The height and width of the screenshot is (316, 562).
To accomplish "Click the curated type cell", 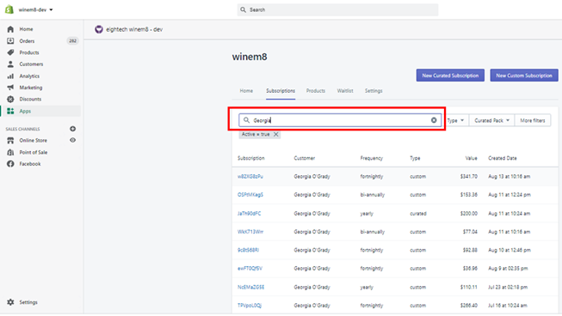I will click(418, 214).
